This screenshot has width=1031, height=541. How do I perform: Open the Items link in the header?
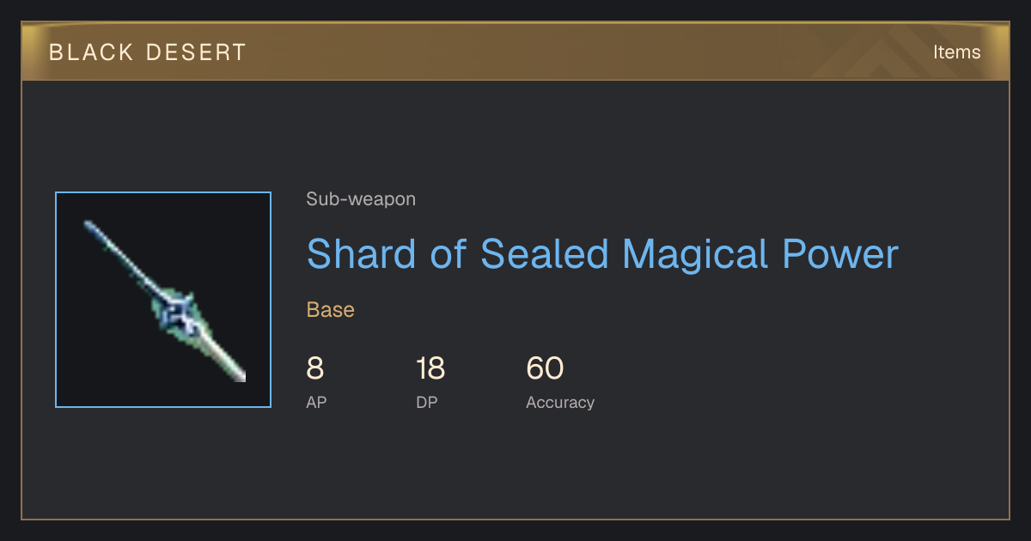pos(956,52)
